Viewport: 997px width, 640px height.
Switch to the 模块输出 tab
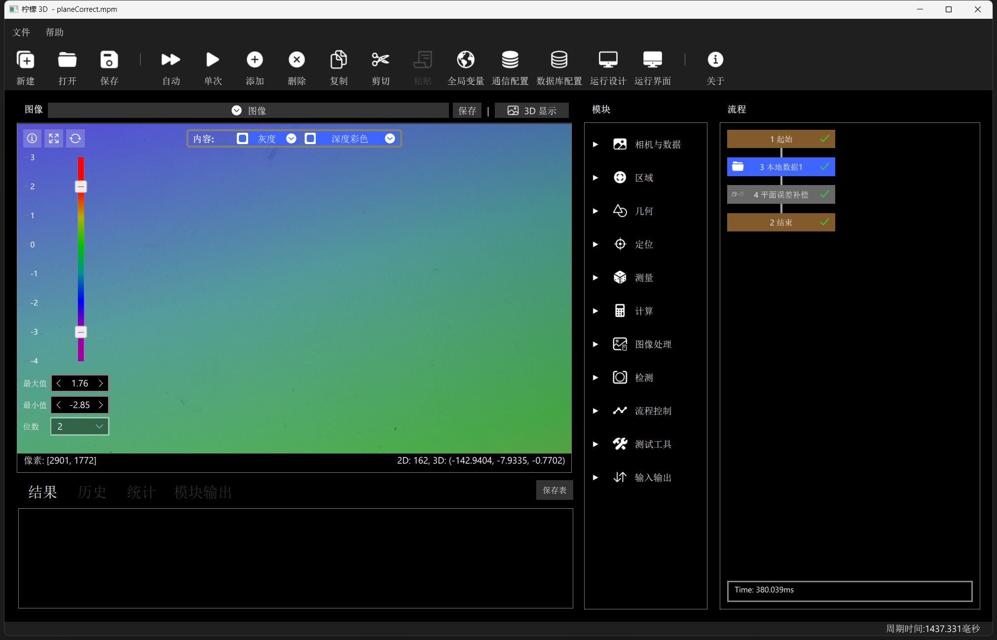[203, 492]
